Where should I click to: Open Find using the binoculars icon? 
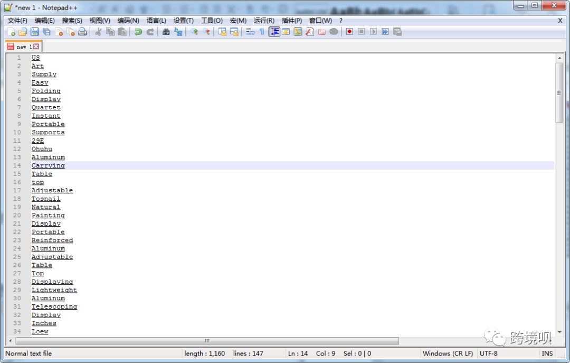(x=166, y=32)
